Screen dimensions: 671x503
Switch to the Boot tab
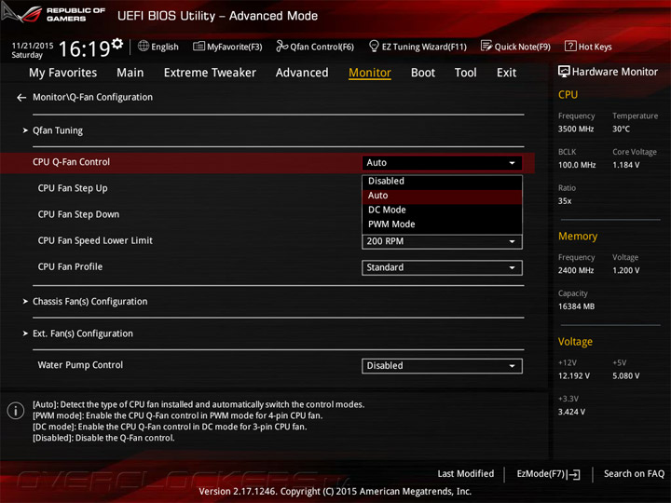(x=423, y=73)
